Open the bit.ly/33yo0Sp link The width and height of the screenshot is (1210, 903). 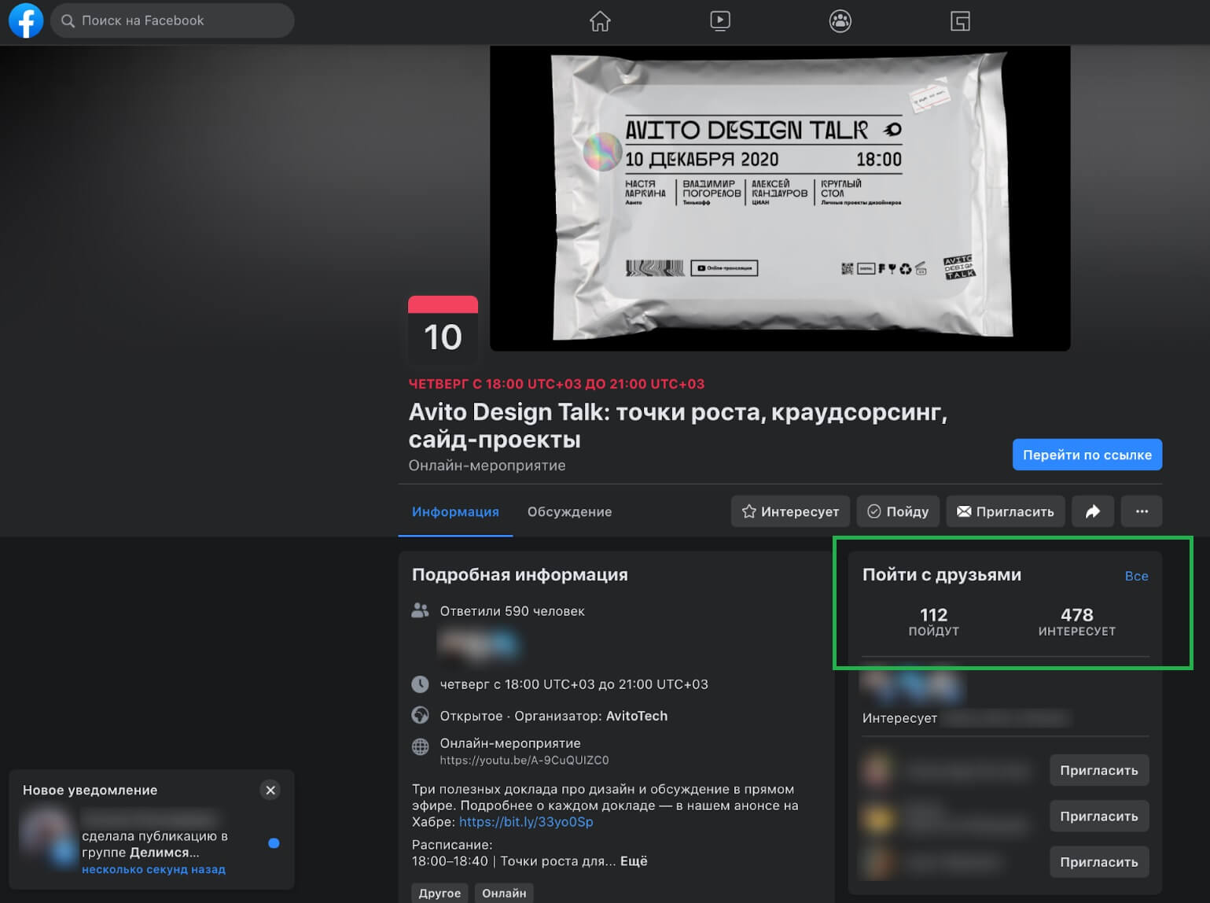tap(526, 822)
